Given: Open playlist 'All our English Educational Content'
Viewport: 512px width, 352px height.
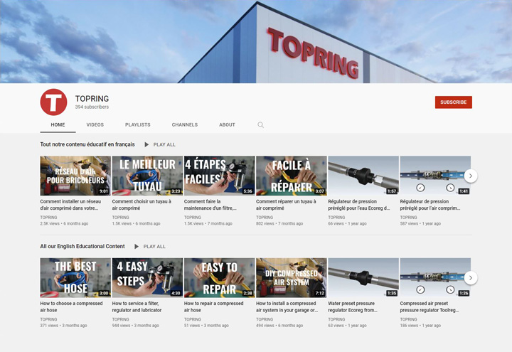Looking at the screenshot, I should point(82,246).
